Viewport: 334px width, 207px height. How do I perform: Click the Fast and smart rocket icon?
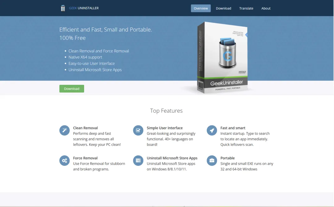212,130
